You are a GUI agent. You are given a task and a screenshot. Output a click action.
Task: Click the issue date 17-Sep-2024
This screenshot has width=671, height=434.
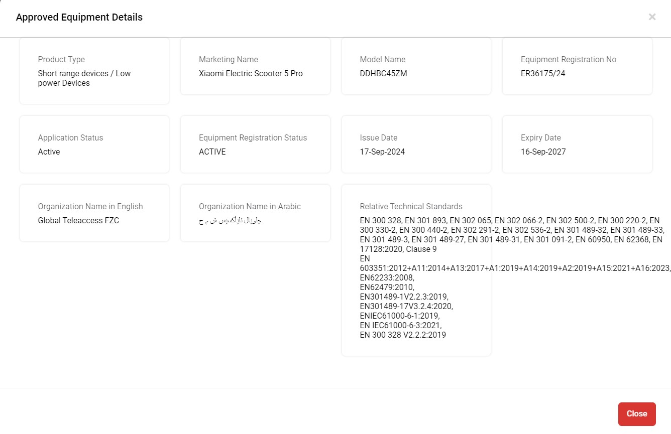click(x=382, y=152)
